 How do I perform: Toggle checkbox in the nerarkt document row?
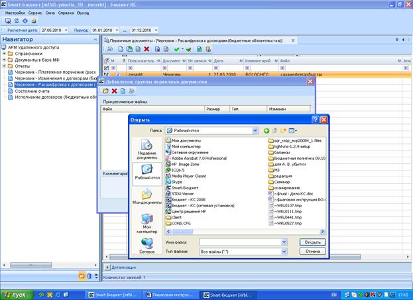point(118,74)
